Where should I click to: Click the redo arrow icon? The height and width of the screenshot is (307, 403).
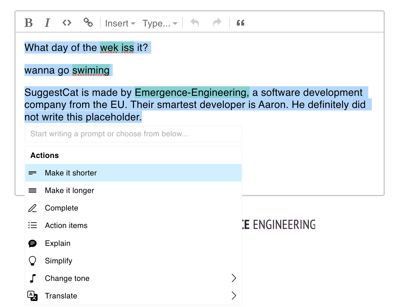pos(217,23)
